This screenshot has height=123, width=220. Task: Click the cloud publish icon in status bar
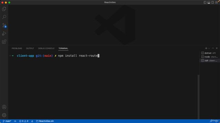[15, 121]
